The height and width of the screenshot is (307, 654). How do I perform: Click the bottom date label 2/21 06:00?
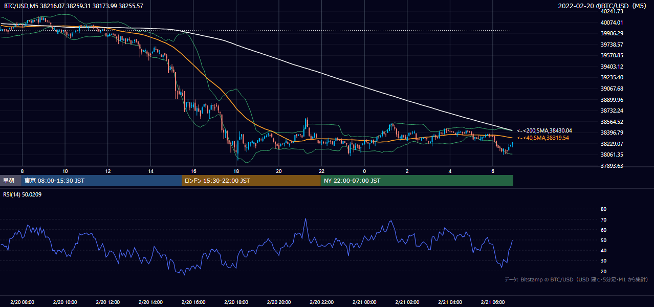point(492,302)
